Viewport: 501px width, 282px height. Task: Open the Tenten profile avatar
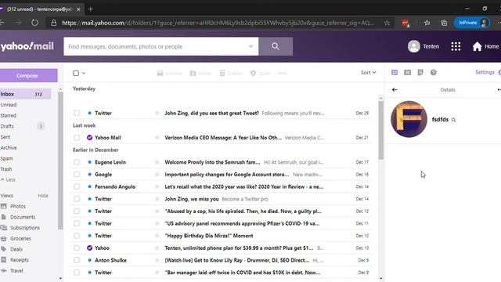point(414,46)
